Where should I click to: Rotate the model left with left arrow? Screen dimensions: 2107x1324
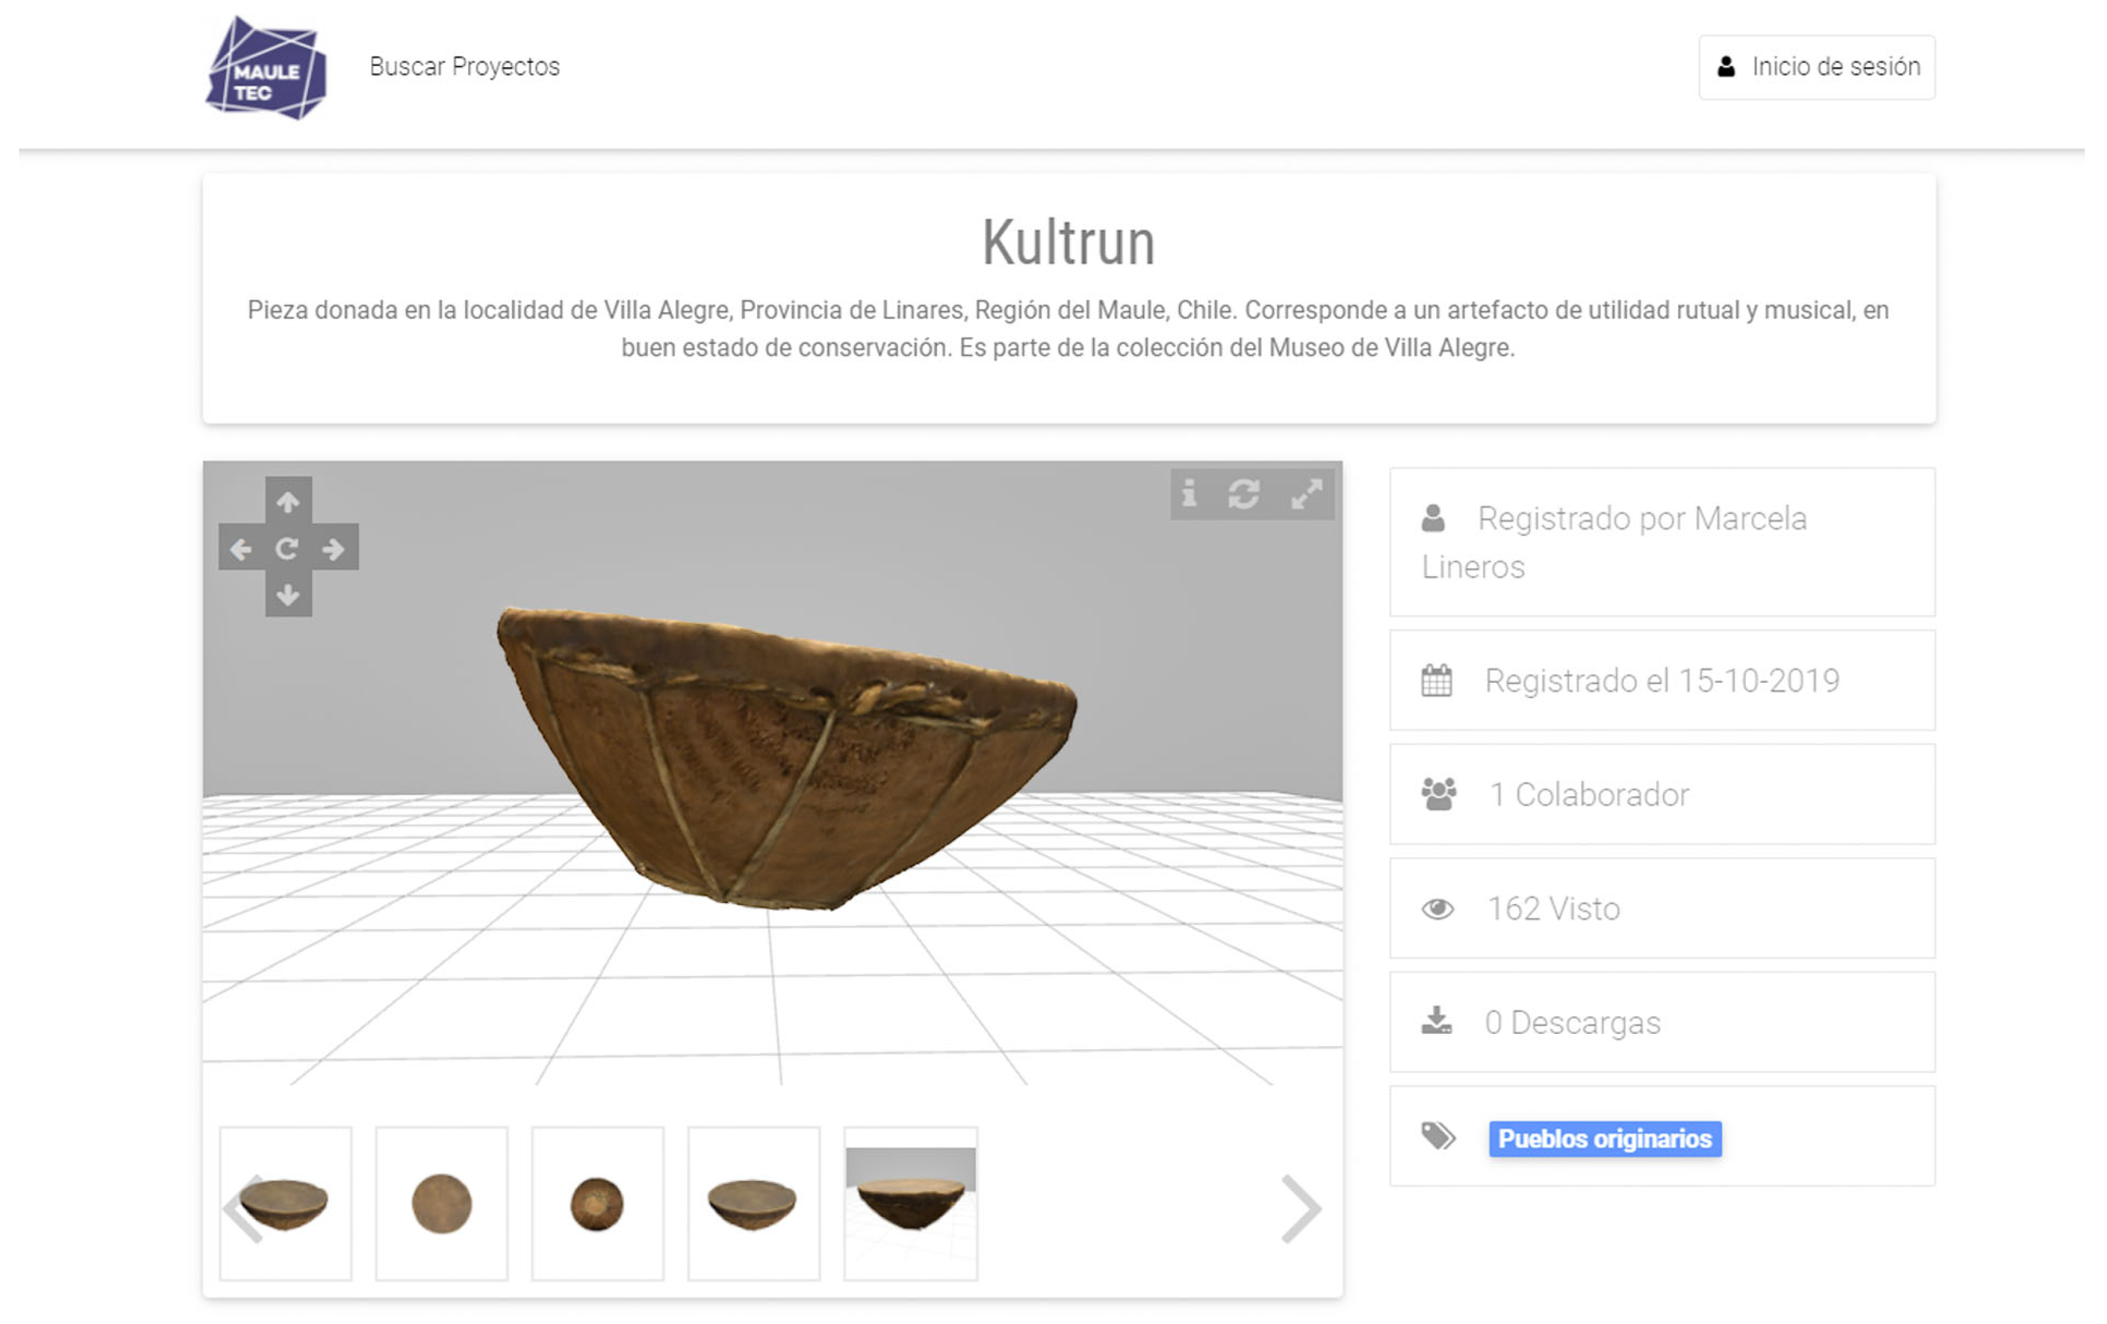241,549
